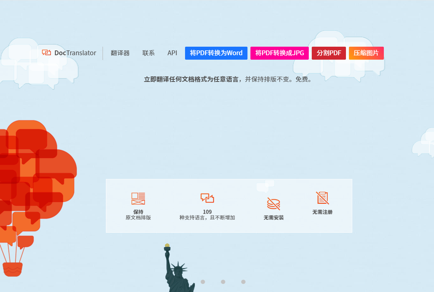Click the 109 supported languages icon
This screenshot has height=292, width=434.
(x=207, y=198)
